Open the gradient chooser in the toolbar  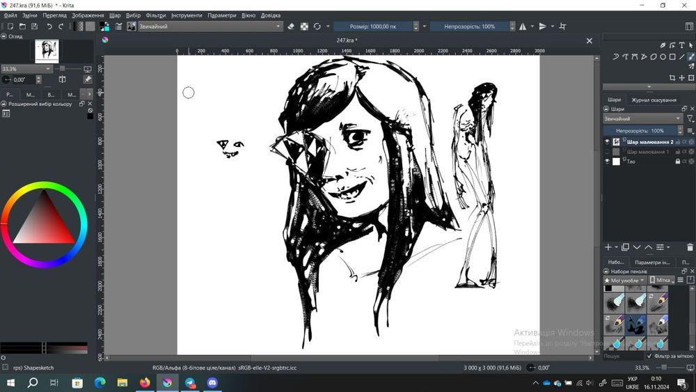79,26
